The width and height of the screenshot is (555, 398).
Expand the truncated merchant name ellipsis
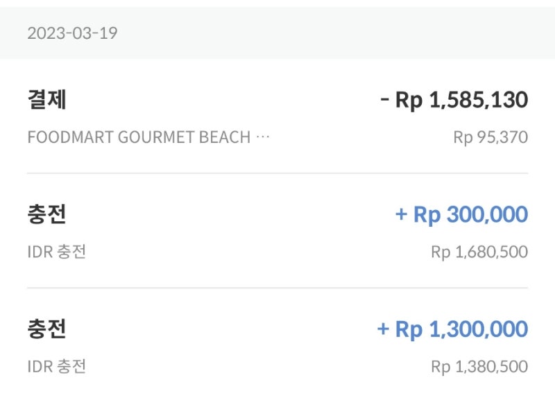coord(263,137)
